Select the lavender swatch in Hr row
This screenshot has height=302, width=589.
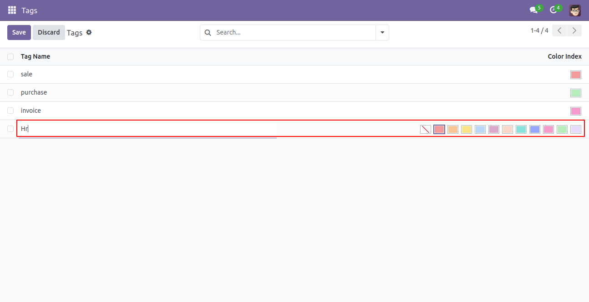(x=576, y=129)
